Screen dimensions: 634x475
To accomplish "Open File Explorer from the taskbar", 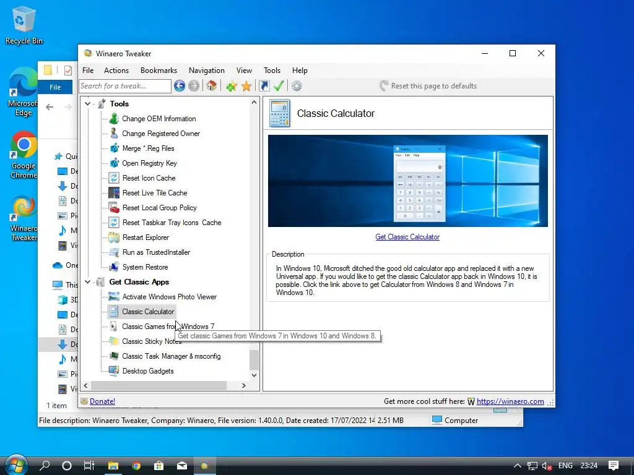I will (x=113, y=466).
